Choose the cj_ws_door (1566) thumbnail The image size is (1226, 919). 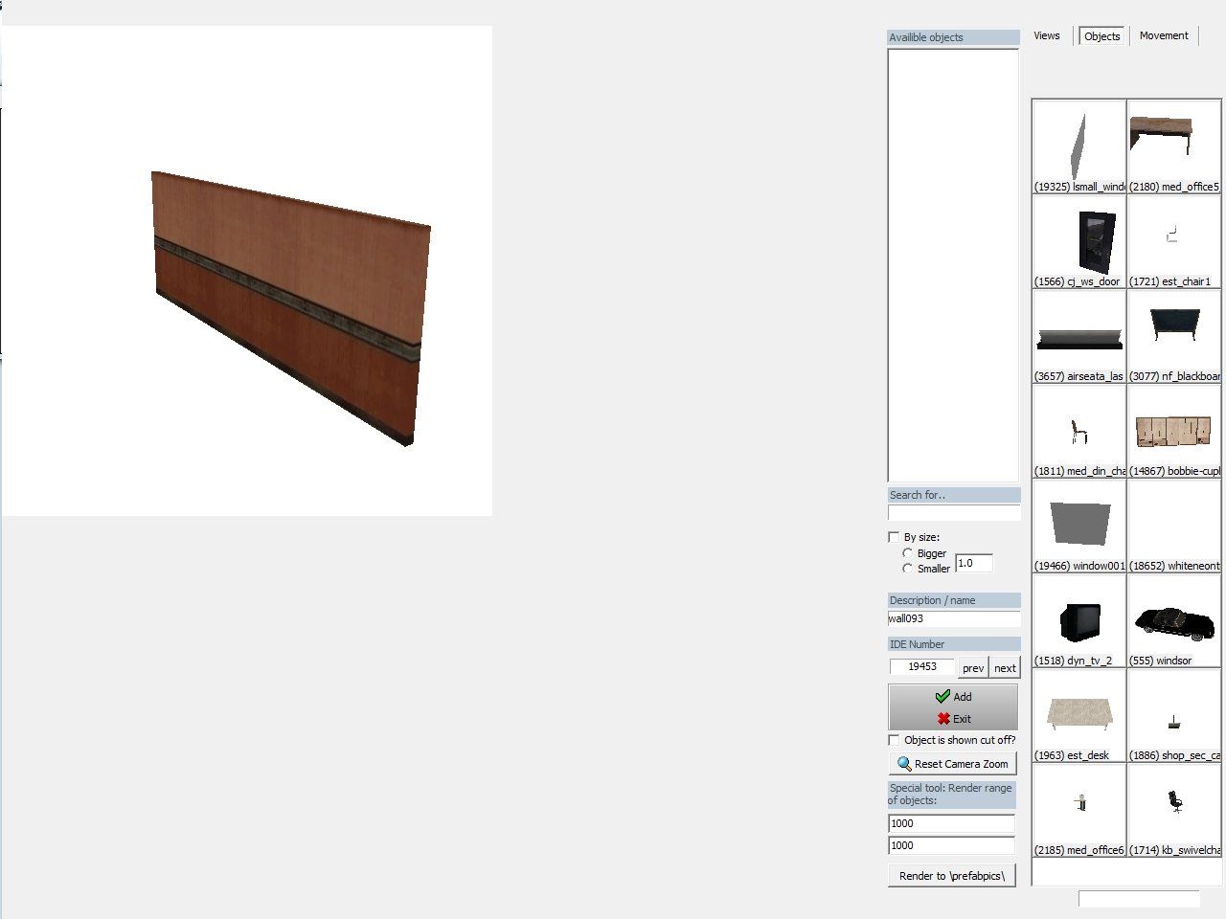(x=1079, y=241)
